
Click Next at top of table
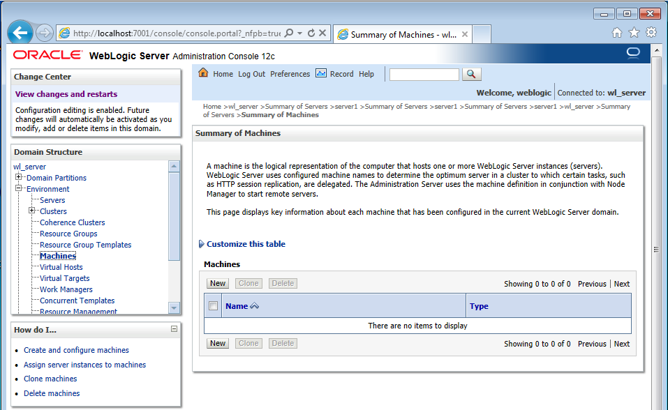(x=621, y=284)
